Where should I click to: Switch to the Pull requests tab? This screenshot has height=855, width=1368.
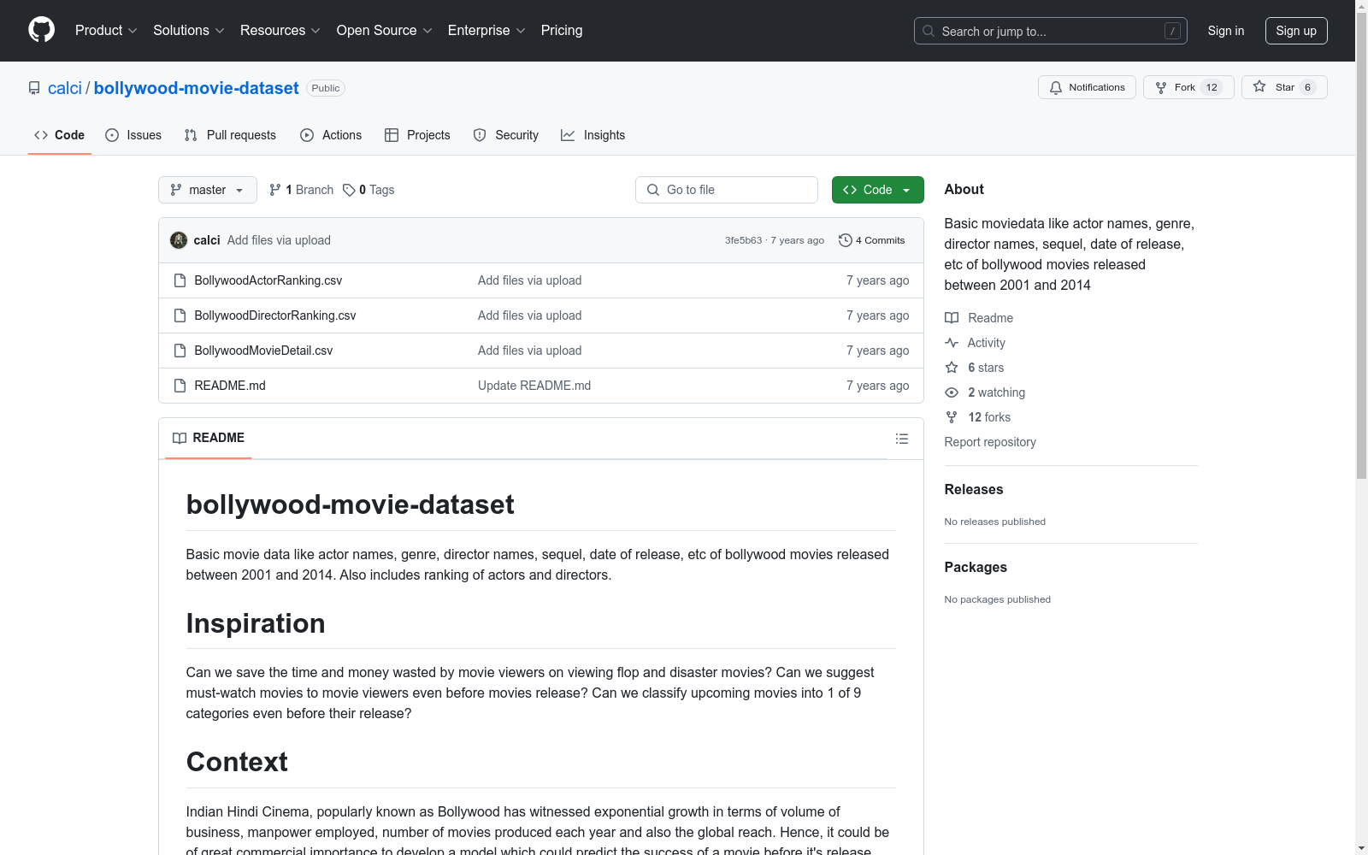[x=230, y=135]
